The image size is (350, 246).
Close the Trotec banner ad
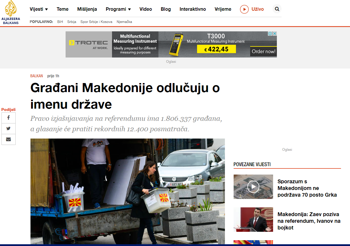275,34
